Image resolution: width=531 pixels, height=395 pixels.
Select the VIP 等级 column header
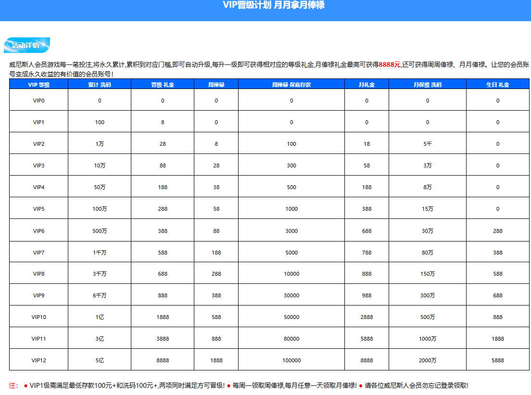click(38, 84)
